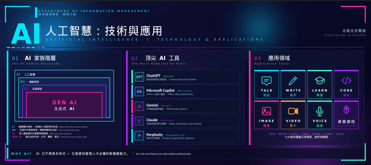
Task: Click the LEARN graduation cap icon
Action: pos(319,81)
